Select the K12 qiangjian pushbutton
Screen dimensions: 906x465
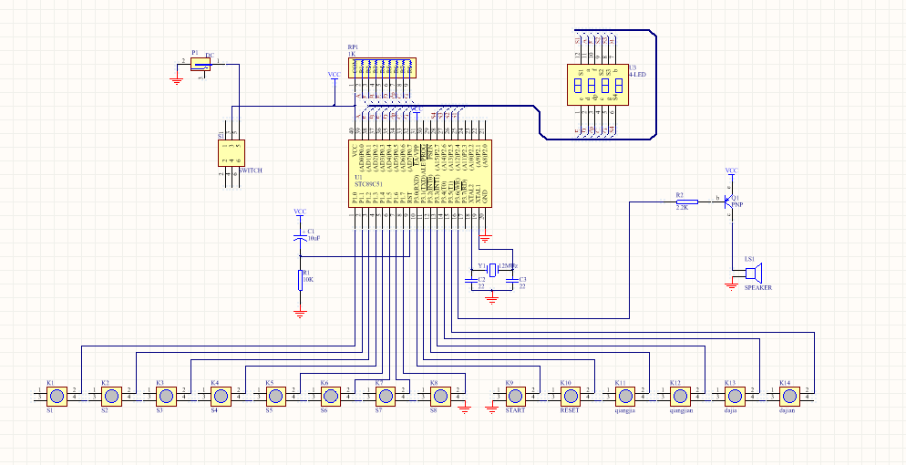[x=680, y=397]
